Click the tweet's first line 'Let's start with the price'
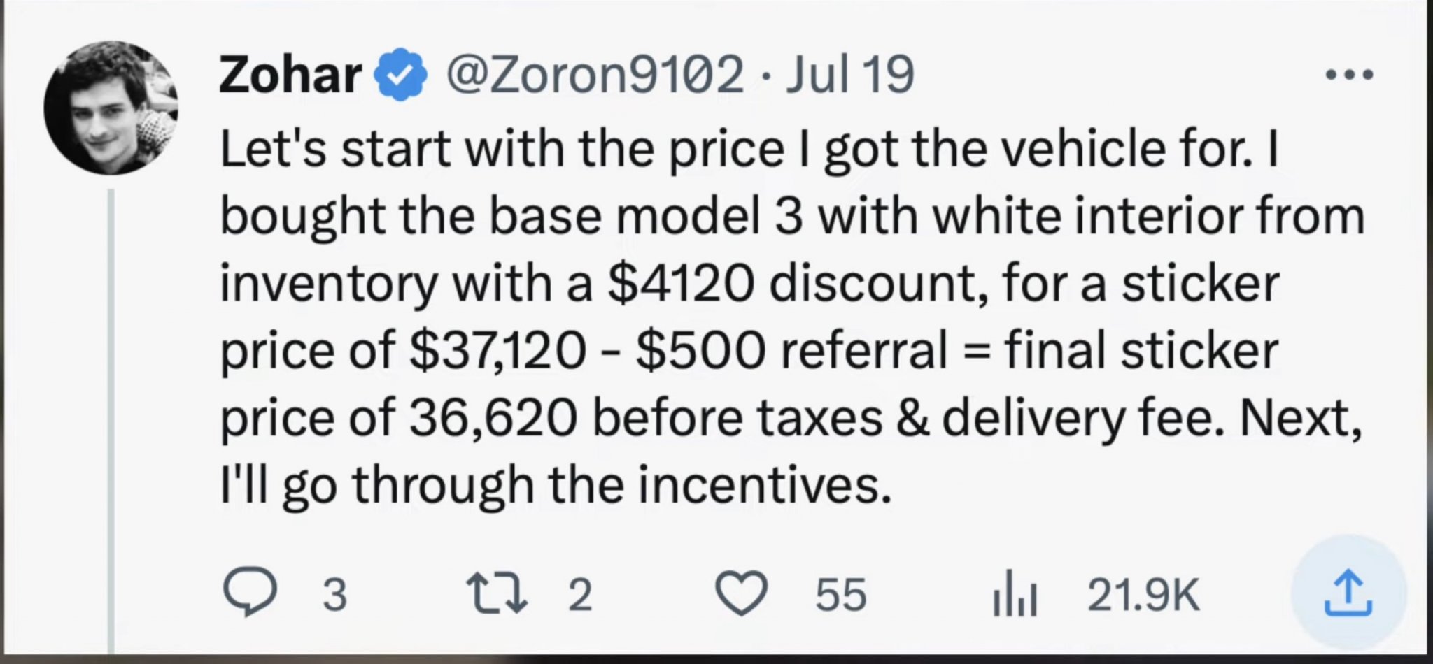 502,150
